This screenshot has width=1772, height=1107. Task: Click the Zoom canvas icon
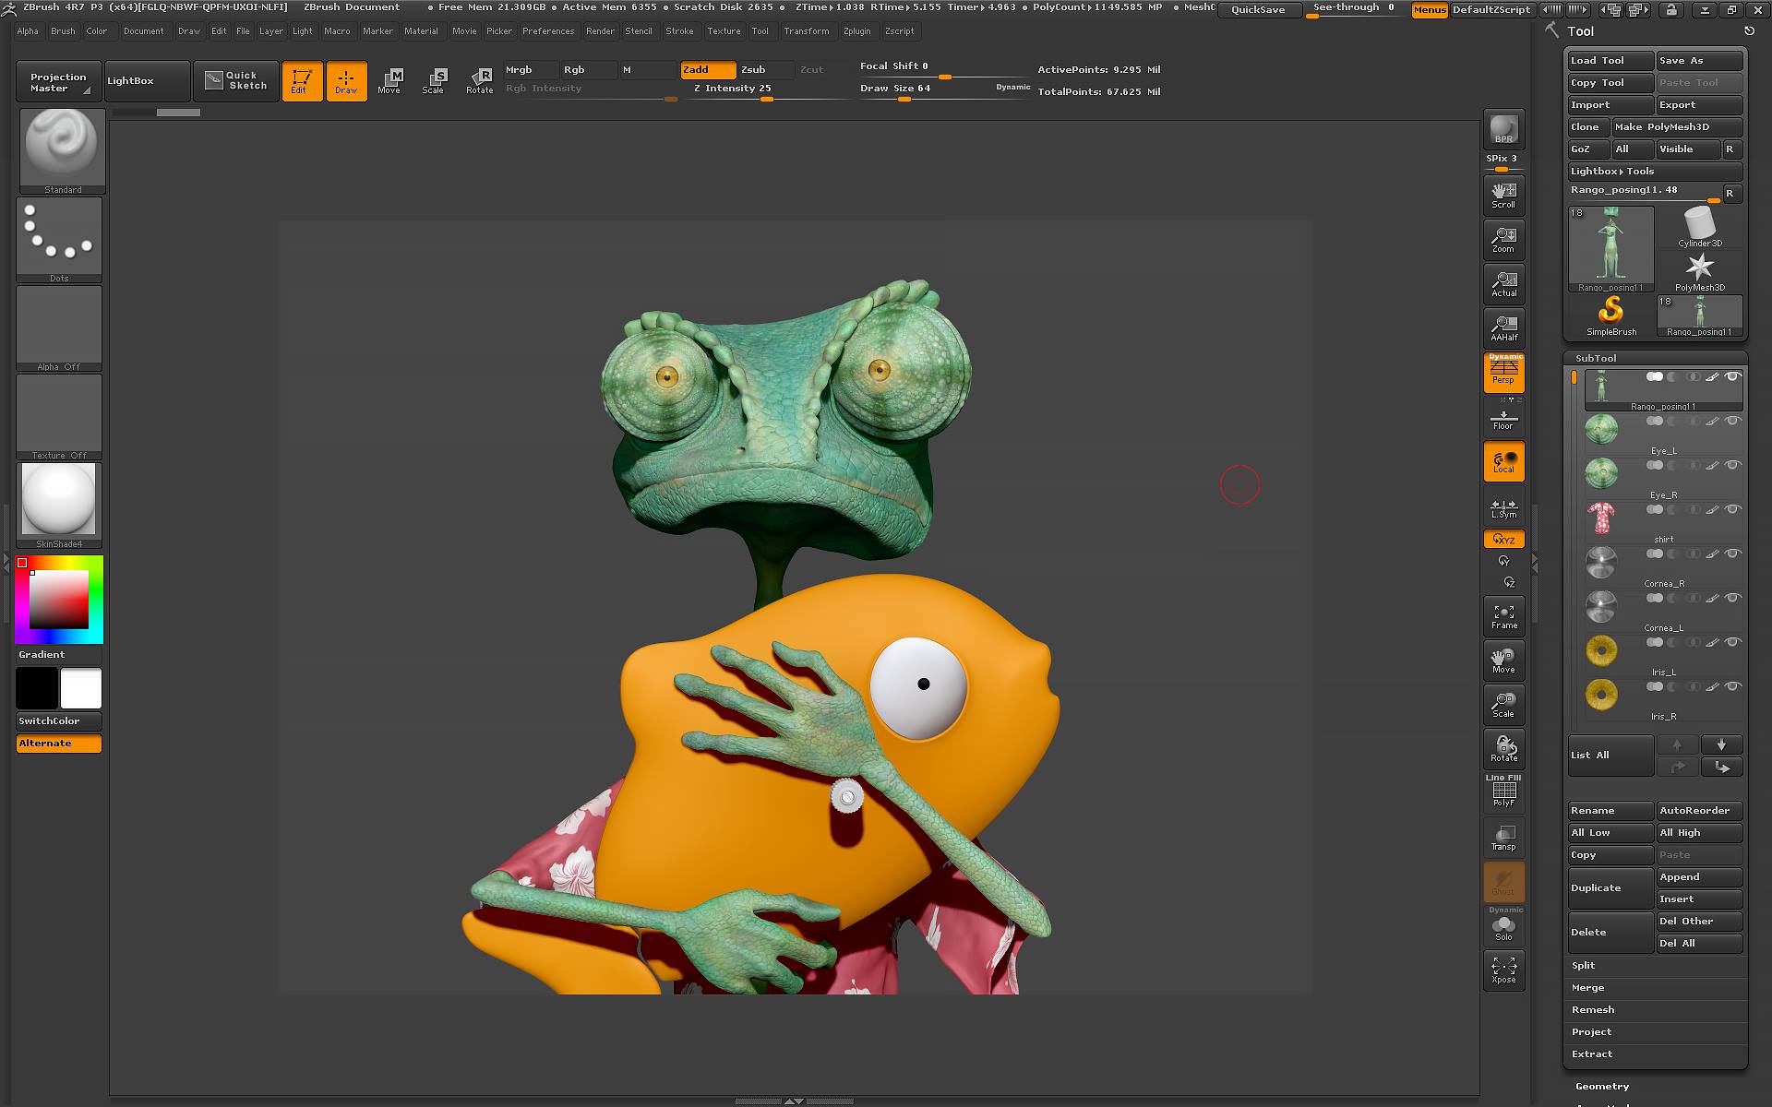click(x=1503, y=240)
